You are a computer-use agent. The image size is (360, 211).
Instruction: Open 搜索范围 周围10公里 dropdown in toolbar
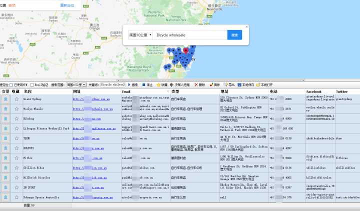tap(76, 84)
